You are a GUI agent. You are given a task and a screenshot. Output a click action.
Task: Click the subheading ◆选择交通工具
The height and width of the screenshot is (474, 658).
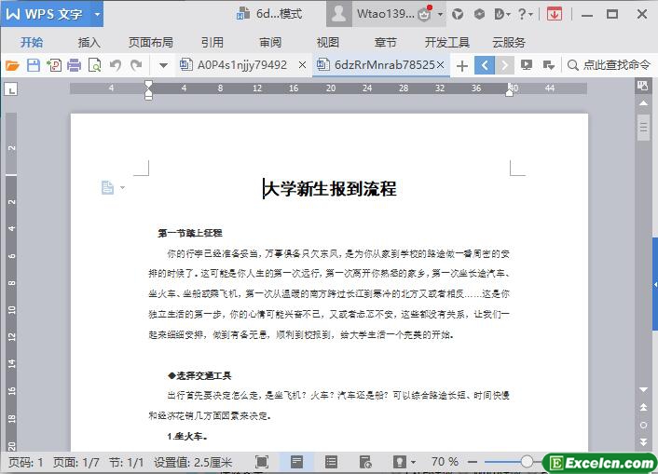click(x=199, y=375)
